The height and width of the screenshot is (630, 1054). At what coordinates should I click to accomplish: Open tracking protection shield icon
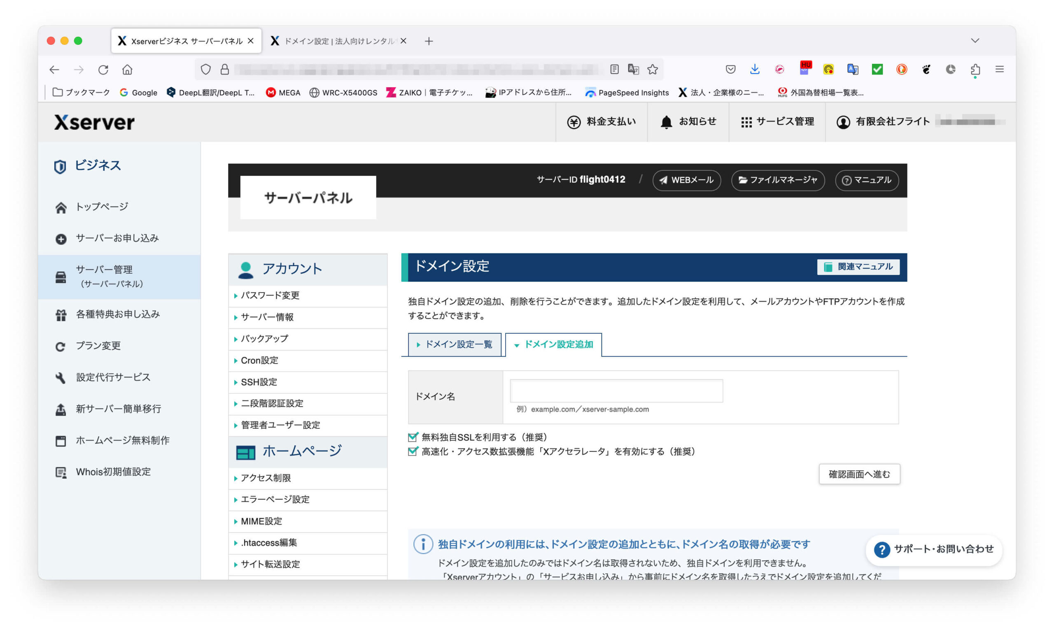click(205, 69)
